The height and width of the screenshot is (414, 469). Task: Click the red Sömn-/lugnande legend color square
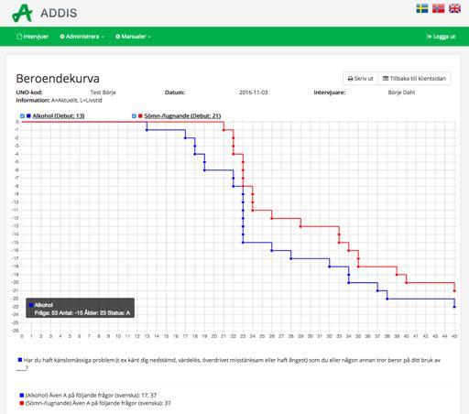(140, 116)
